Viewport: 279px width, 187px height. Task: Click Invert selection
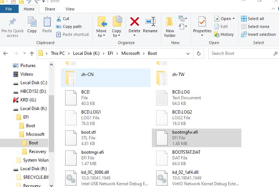pos(258,34)
